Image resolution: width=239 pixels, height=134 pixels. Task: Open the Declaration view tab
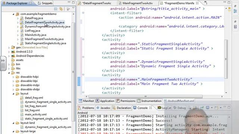(122, 108)
